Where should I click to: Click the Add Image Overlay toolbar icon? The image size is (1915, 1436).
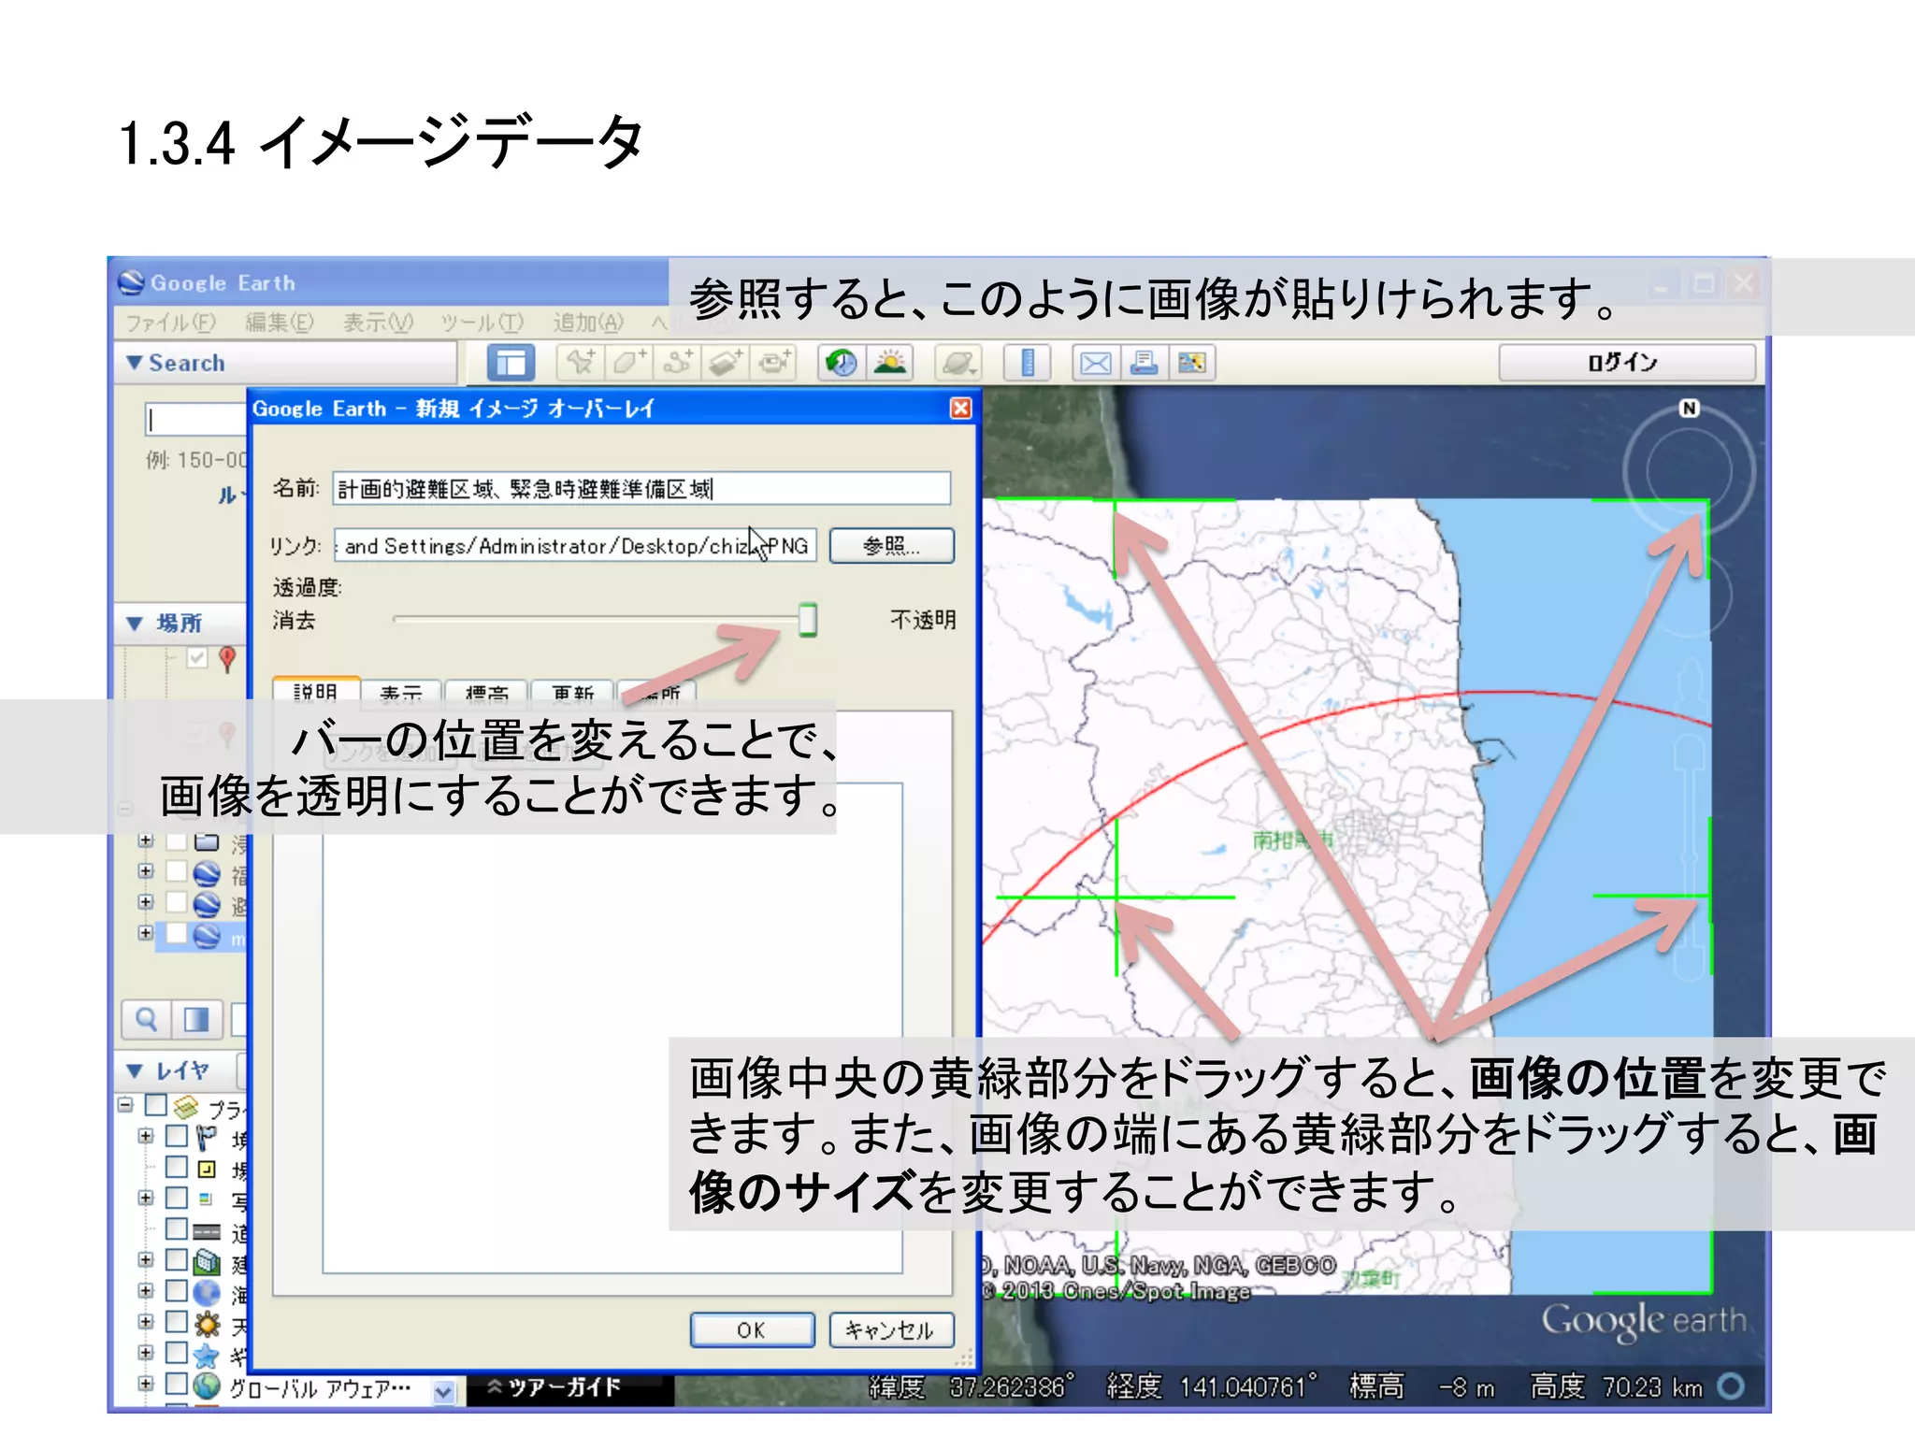[726, 363]
